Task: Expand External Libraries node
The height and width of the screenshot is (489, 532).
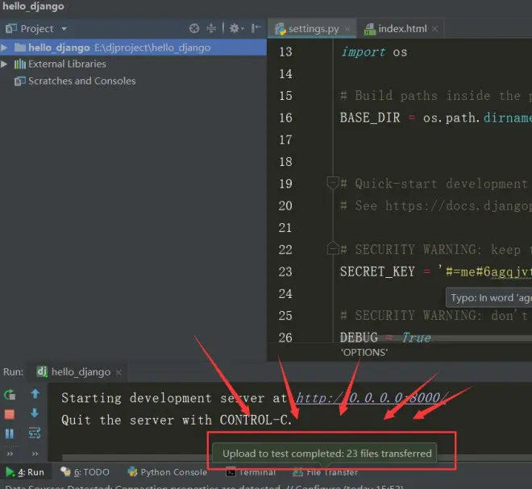Action: click(x=6, y=64)
